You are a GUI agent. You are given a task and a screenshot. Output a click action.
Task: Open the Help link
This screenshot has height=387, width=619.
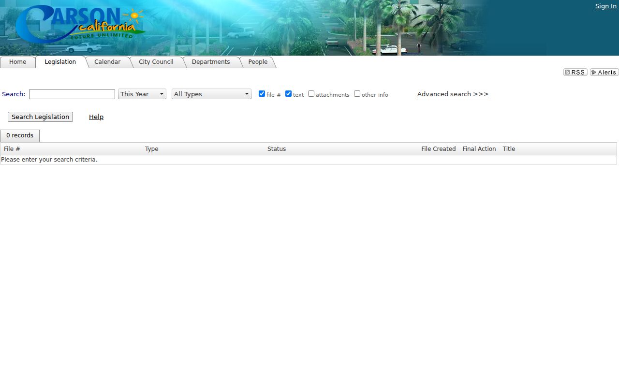pyautogui.click(x=96, y=117)
